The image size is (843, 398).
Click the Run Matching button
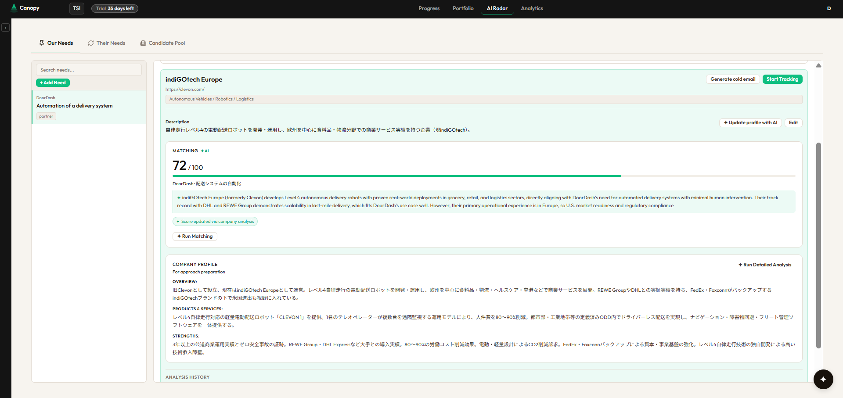195,236
